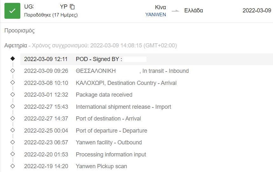Select the marker for International shipment release
The width and height of the screenshot is (273, 172).
click(12, 106)
